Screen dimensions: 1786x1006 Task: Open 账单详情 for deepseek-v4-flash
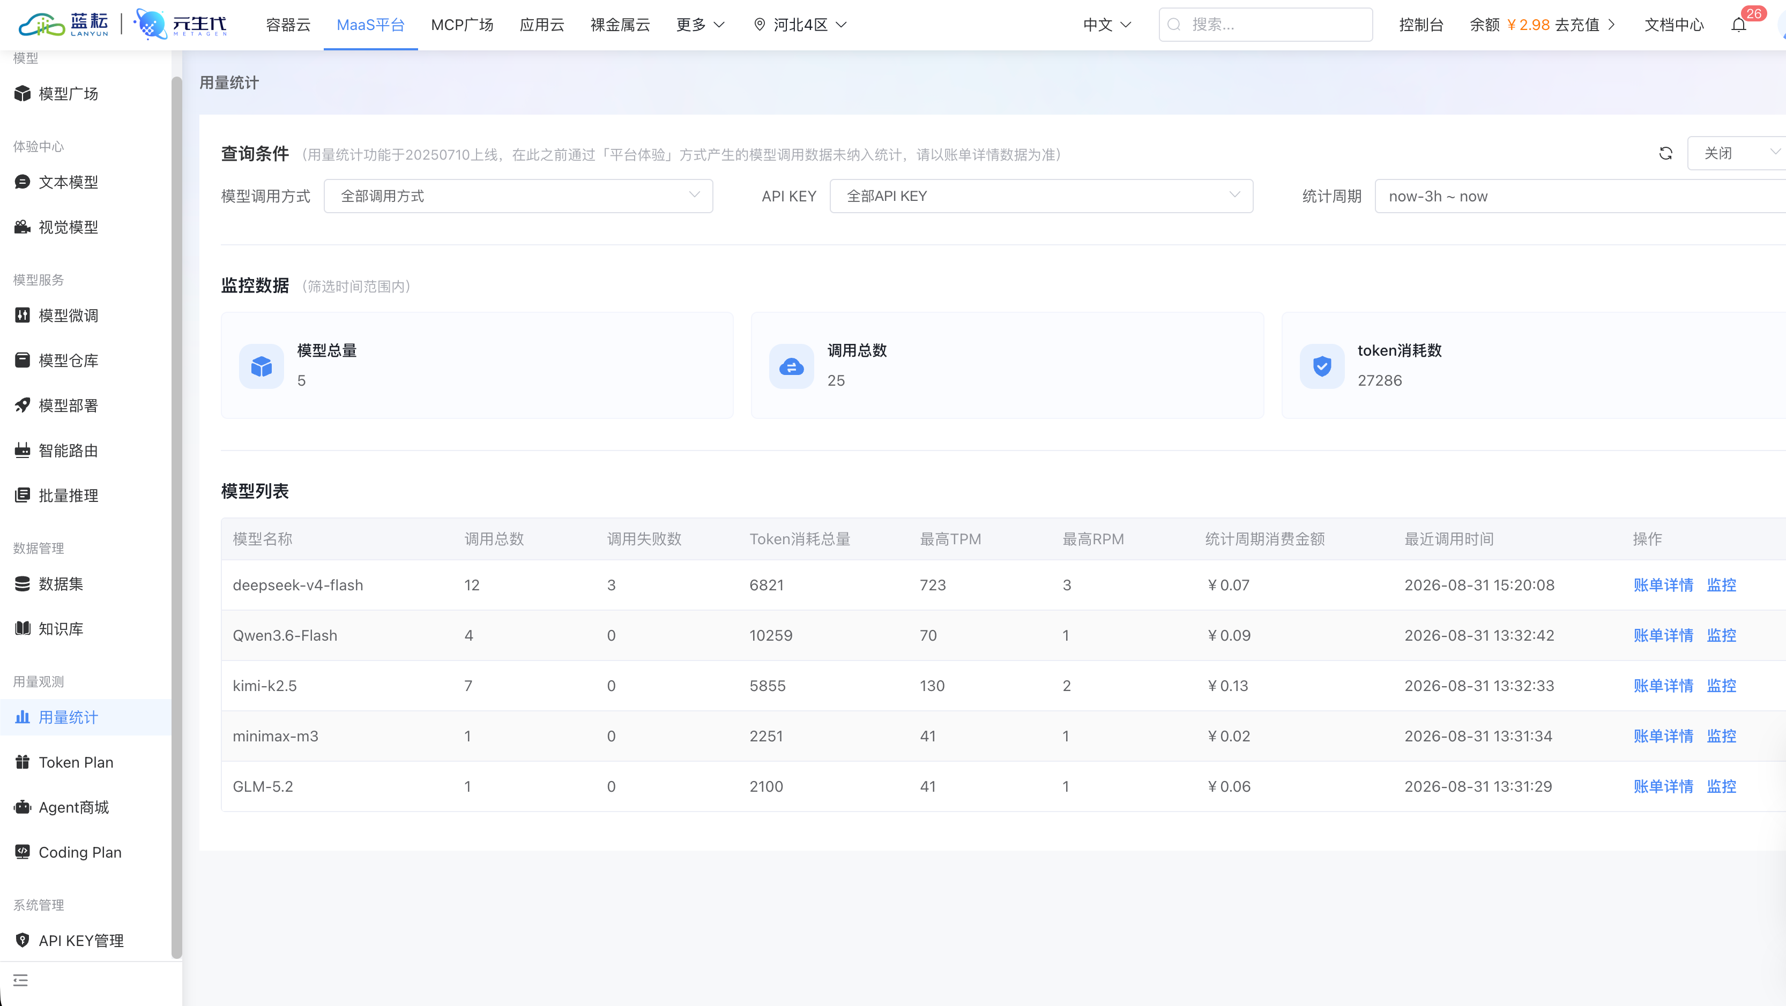point(1663,585)
